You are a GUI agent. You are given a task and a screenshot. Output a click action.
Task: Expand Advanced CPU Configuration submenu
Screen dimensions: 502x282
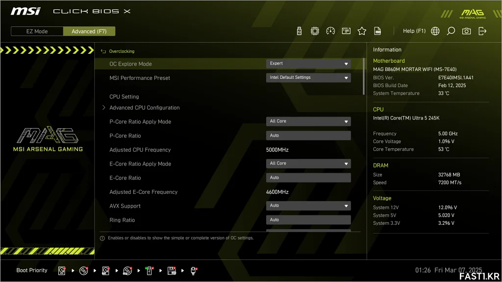tap(145, 108)
